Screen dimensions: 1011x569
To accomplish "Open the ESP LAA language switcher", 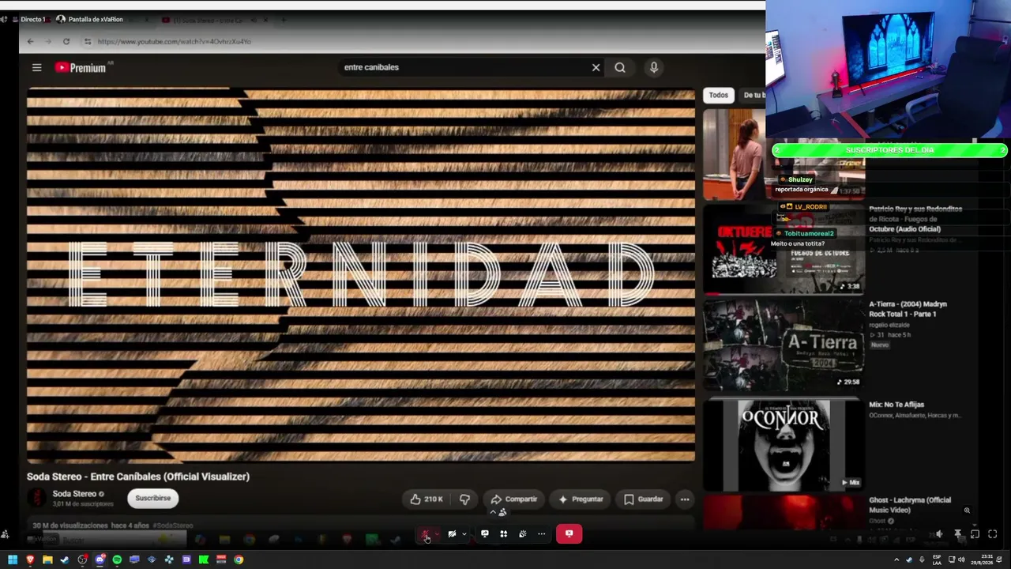I will 937,560.
